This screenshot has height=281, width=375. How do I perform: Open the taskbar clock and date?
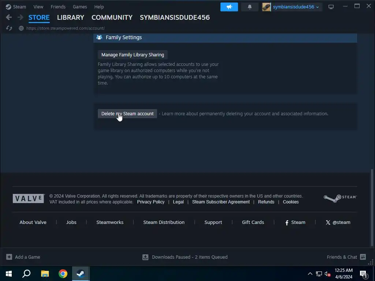click(x=344, y=274)
